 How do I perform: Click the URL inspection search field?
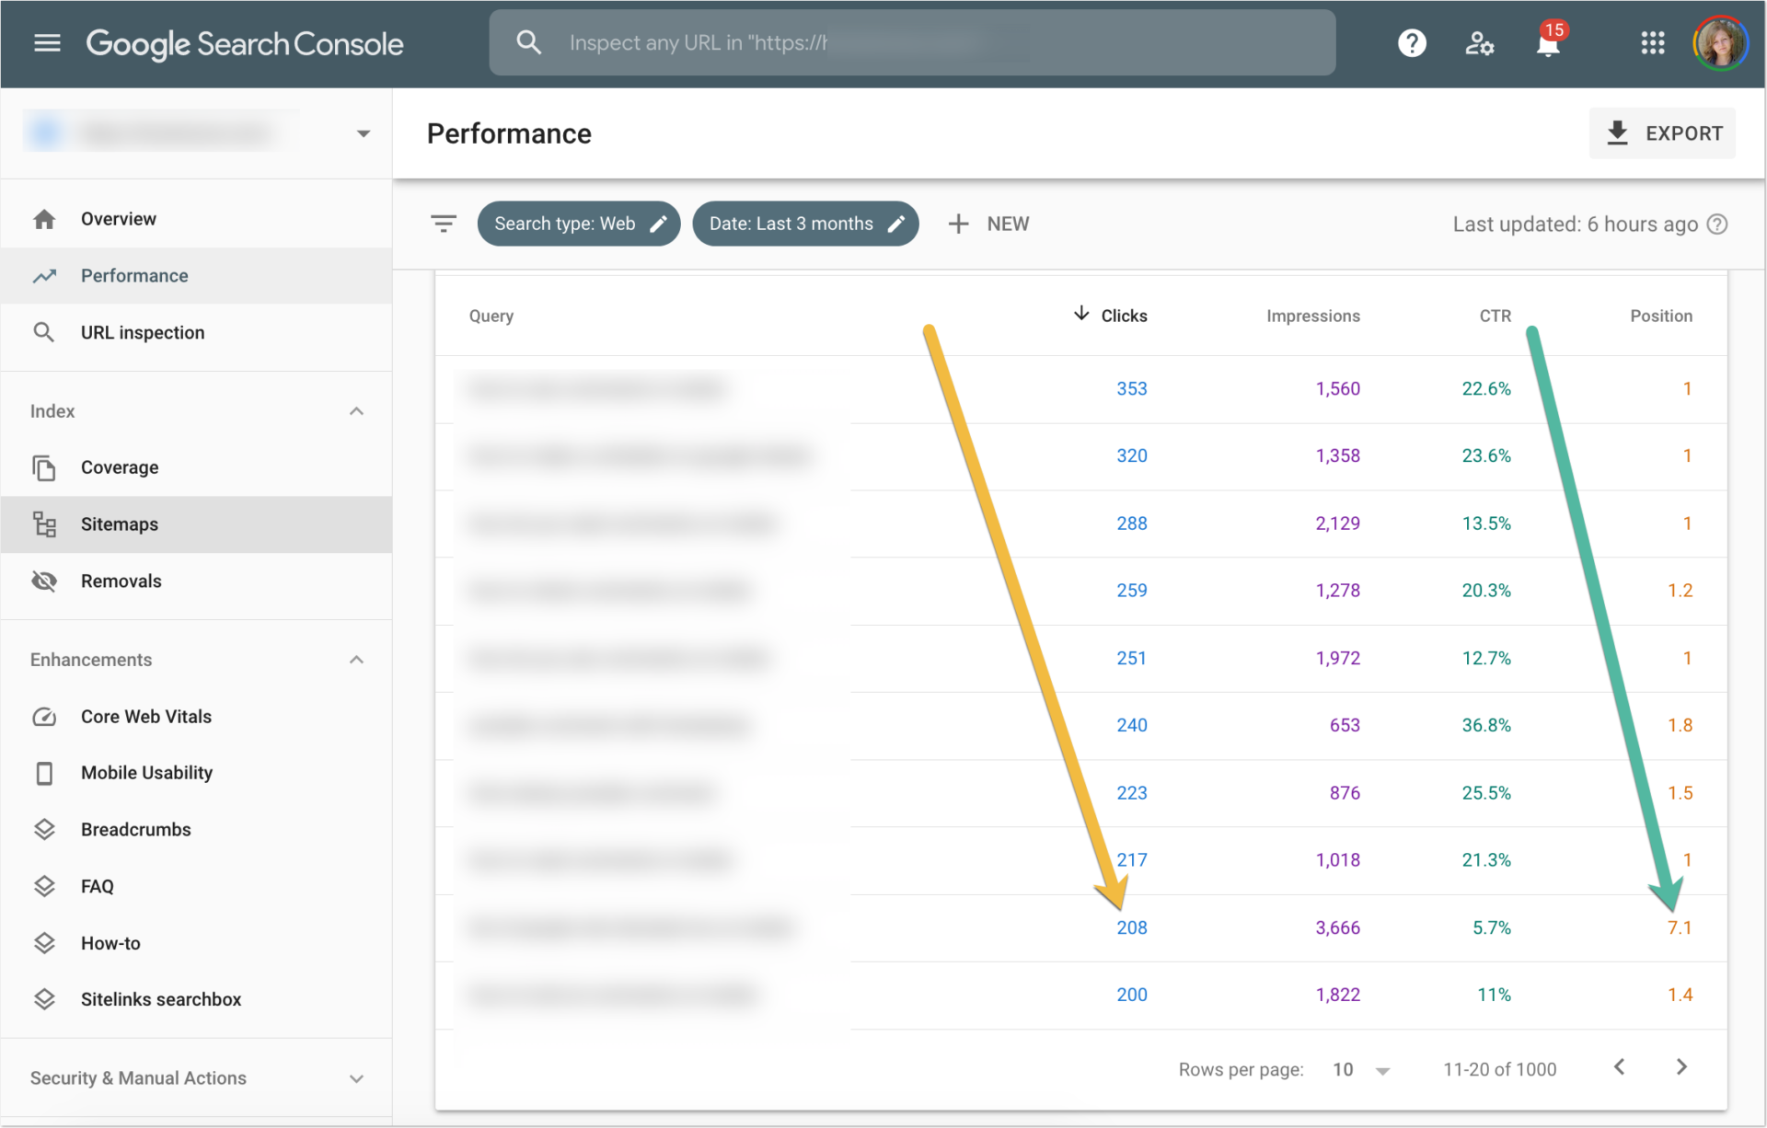click(911, 42)
